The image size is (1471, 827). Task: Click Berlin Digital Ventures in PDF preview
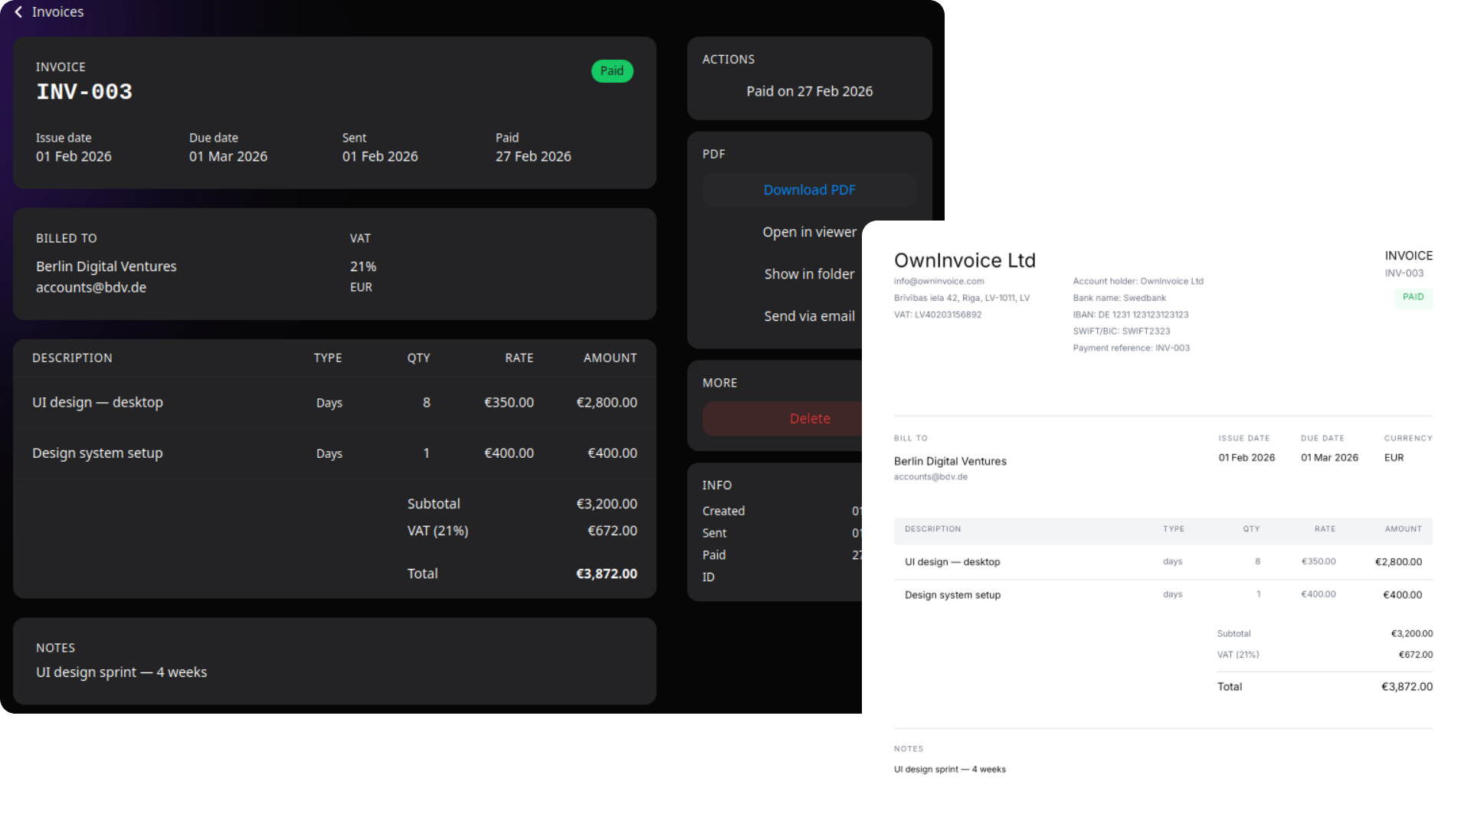tap(950, 461)
